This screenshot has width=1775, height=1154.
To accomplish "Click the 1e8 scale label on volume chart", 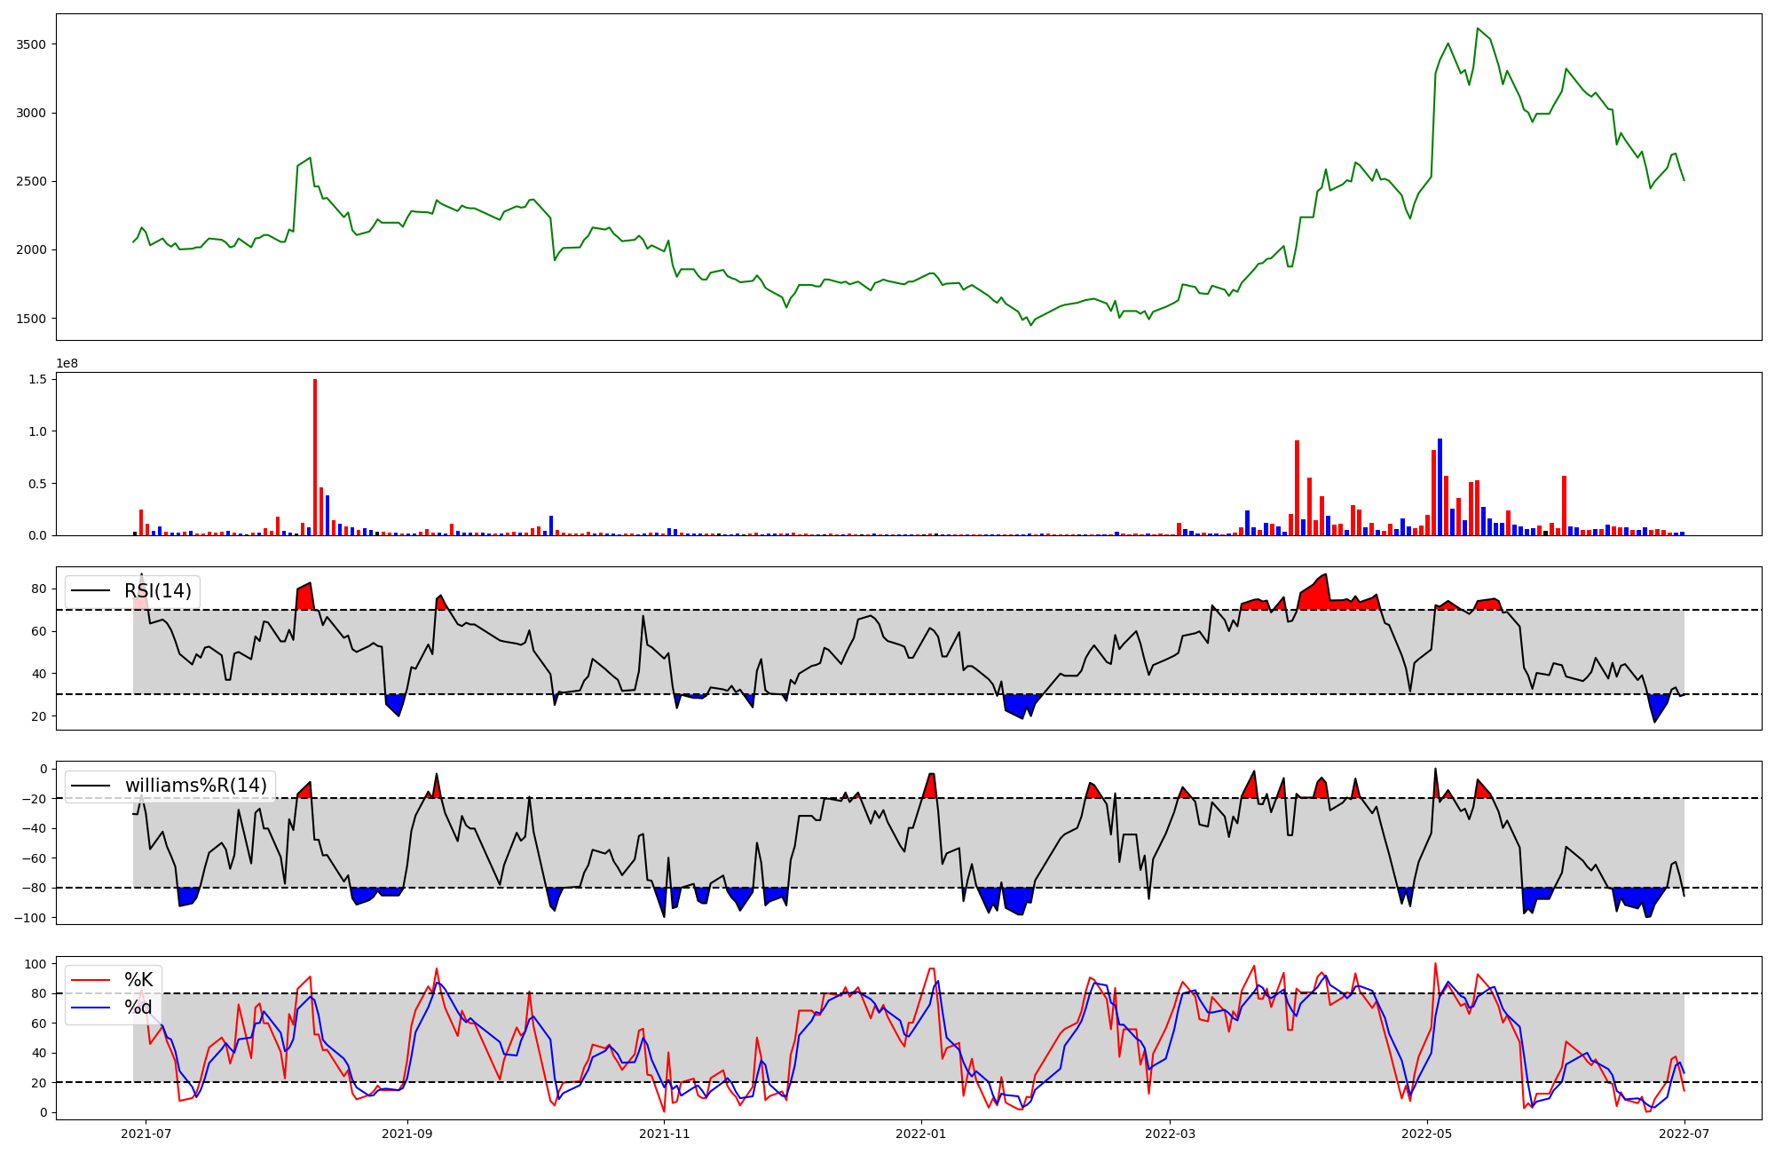I will [67, 364].
